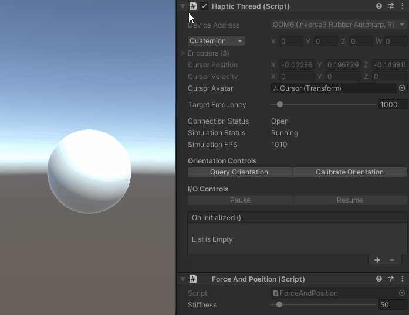The width and height of the screenshot is (409, 315).
Task: Collapse the Force And Position component
Action: (x=182, y=279)
